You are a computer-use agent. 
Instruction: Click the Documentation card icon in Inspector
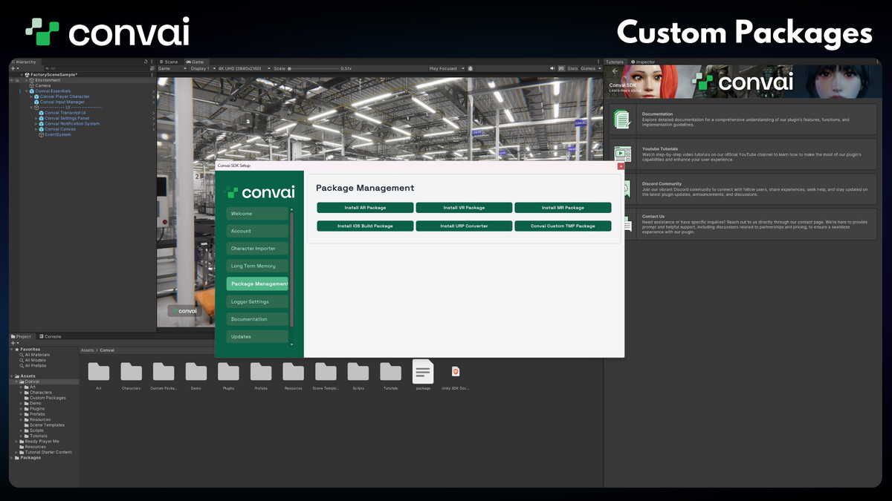pyautogui.click(x=623, y=119)
